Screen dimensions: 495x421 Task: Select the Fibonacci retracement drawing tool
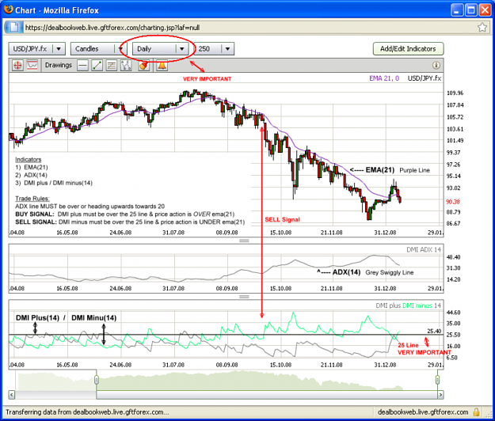click(112, 66)
